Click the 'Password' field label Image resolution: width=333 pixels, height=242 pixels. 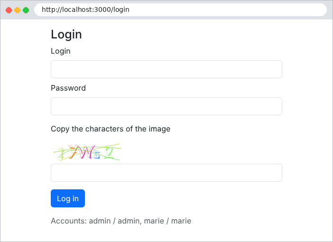tap(68, 88)
